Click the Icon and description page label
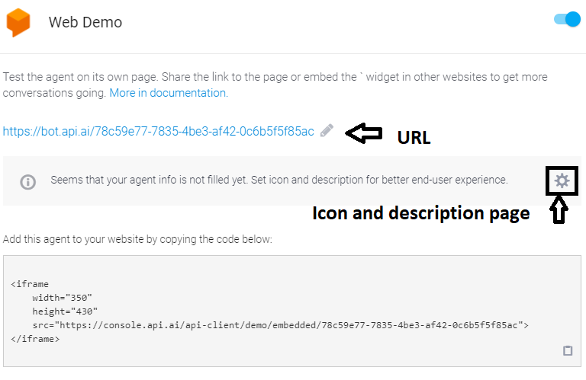The image size is (586, 380). point(421,213)
